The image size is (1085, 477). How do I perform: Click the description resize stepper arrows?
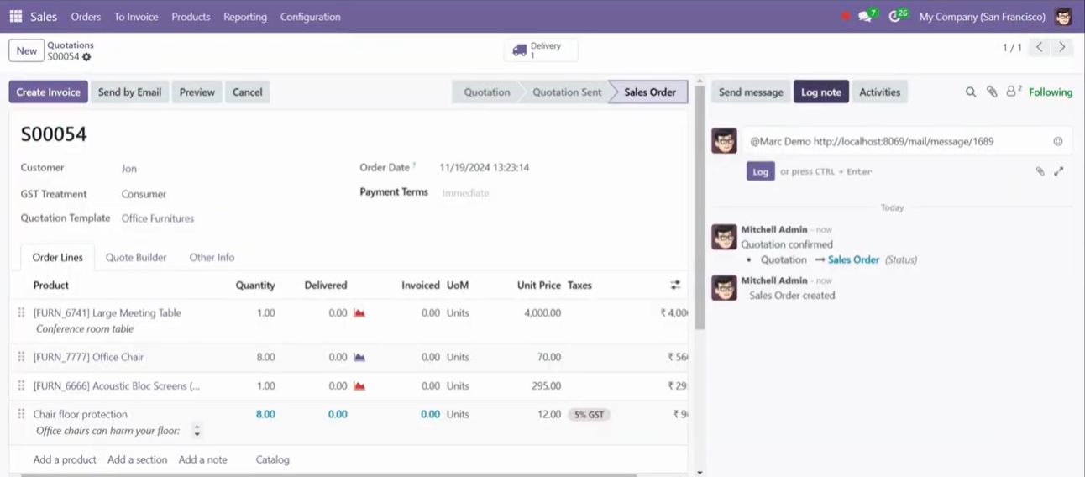(x=197, y=431)
